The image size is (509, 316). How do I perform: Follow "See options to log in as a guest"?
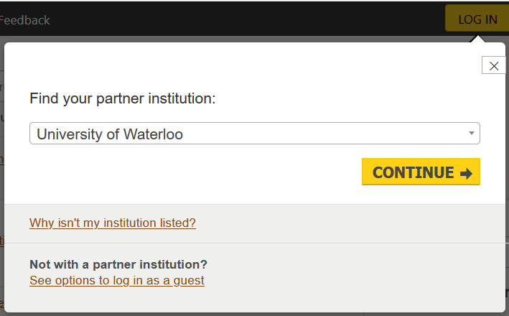point(117,281)
